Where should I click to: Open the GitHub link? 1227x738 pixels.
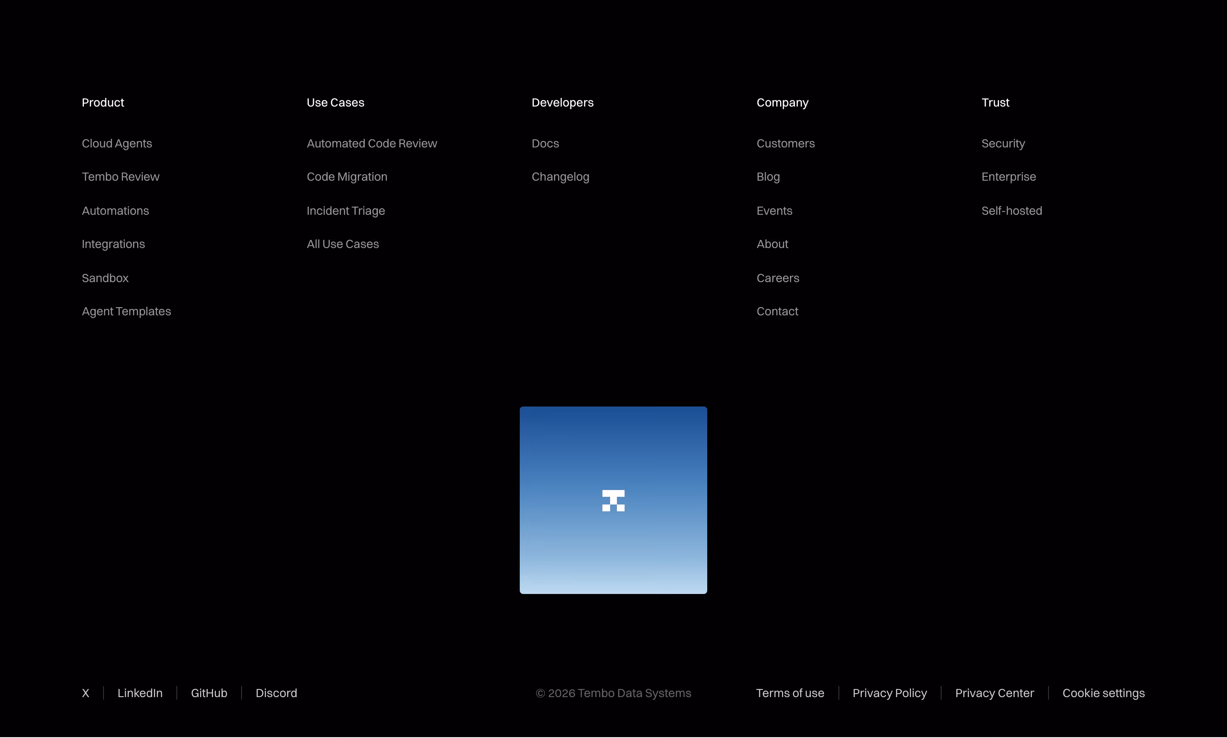click(209, 693)
